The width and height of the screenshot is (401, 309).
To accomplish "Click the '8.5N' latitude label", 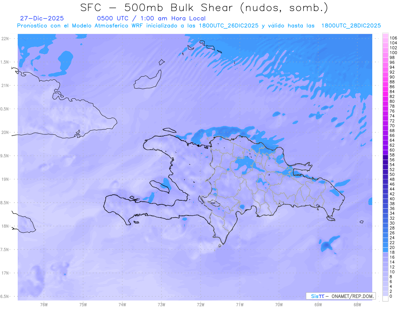I will click(x=5, y=203).
